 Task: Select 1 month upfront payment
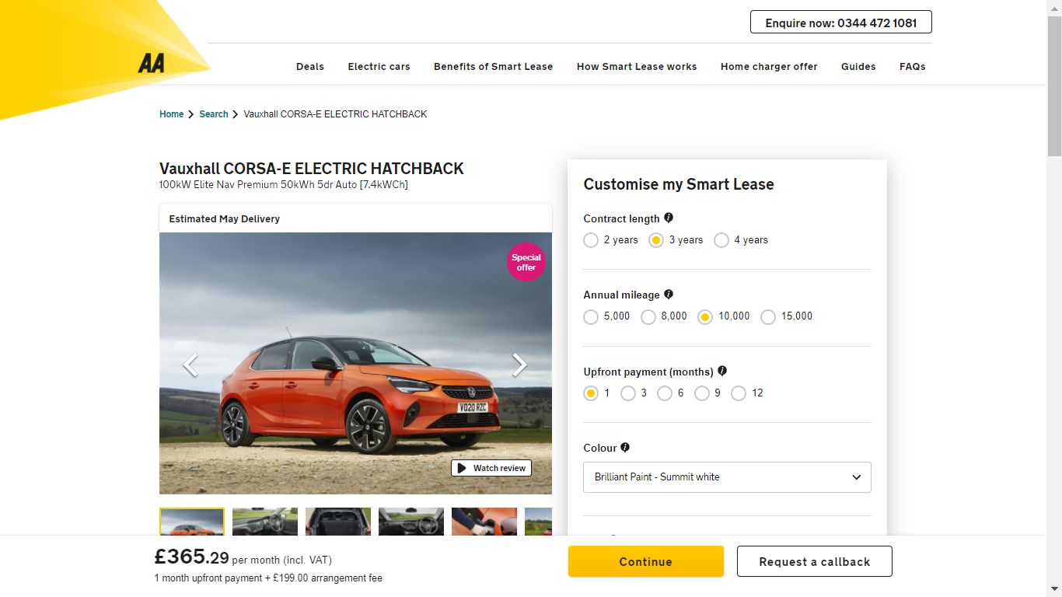point(591,393)
